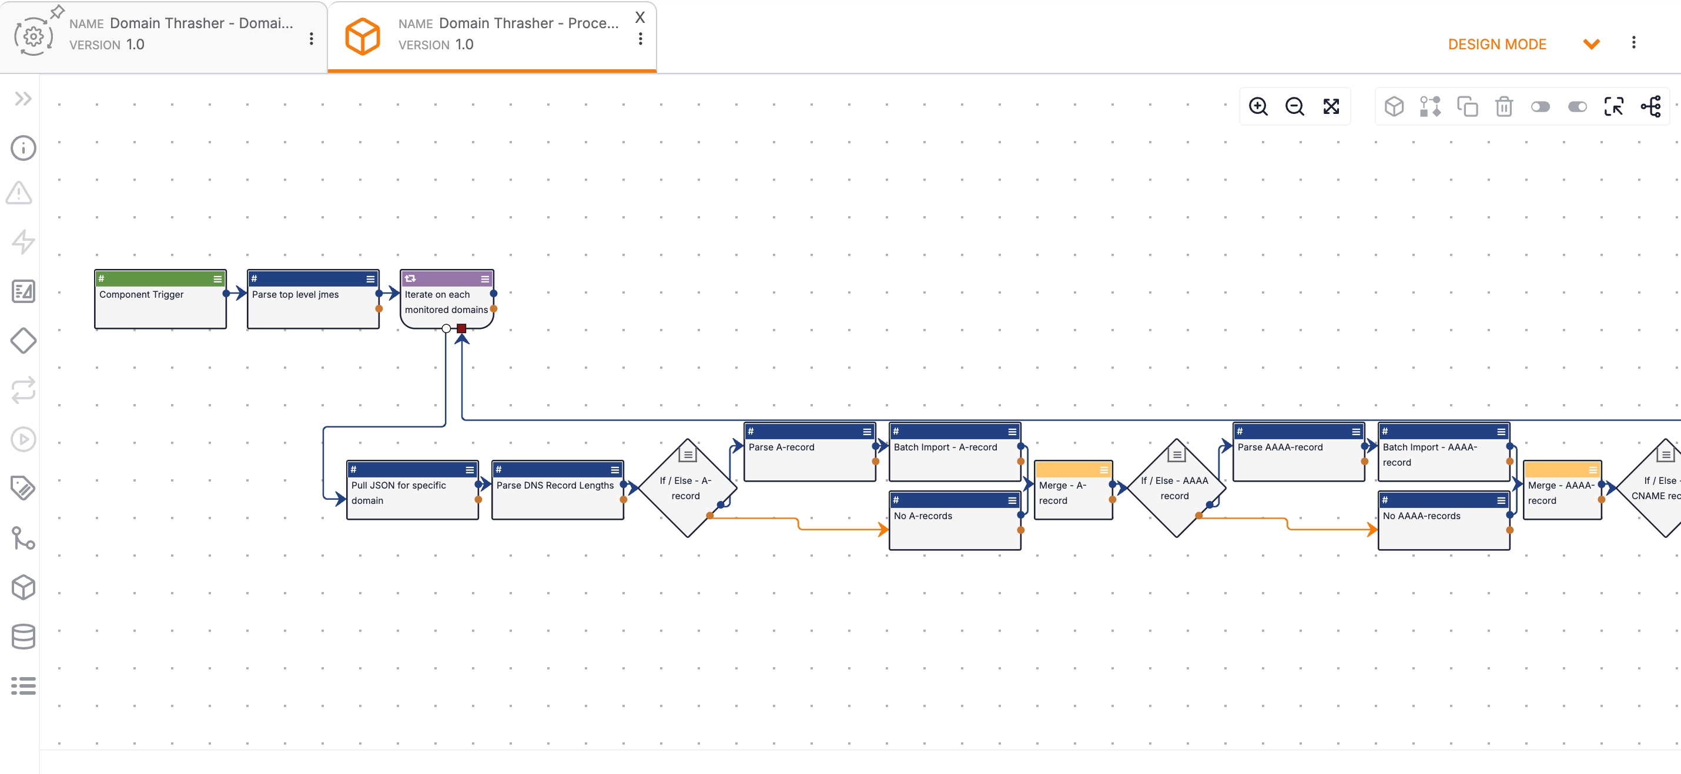Zoom in on the canvas
The image size is (1681, 774).
tap(1258, 107)
